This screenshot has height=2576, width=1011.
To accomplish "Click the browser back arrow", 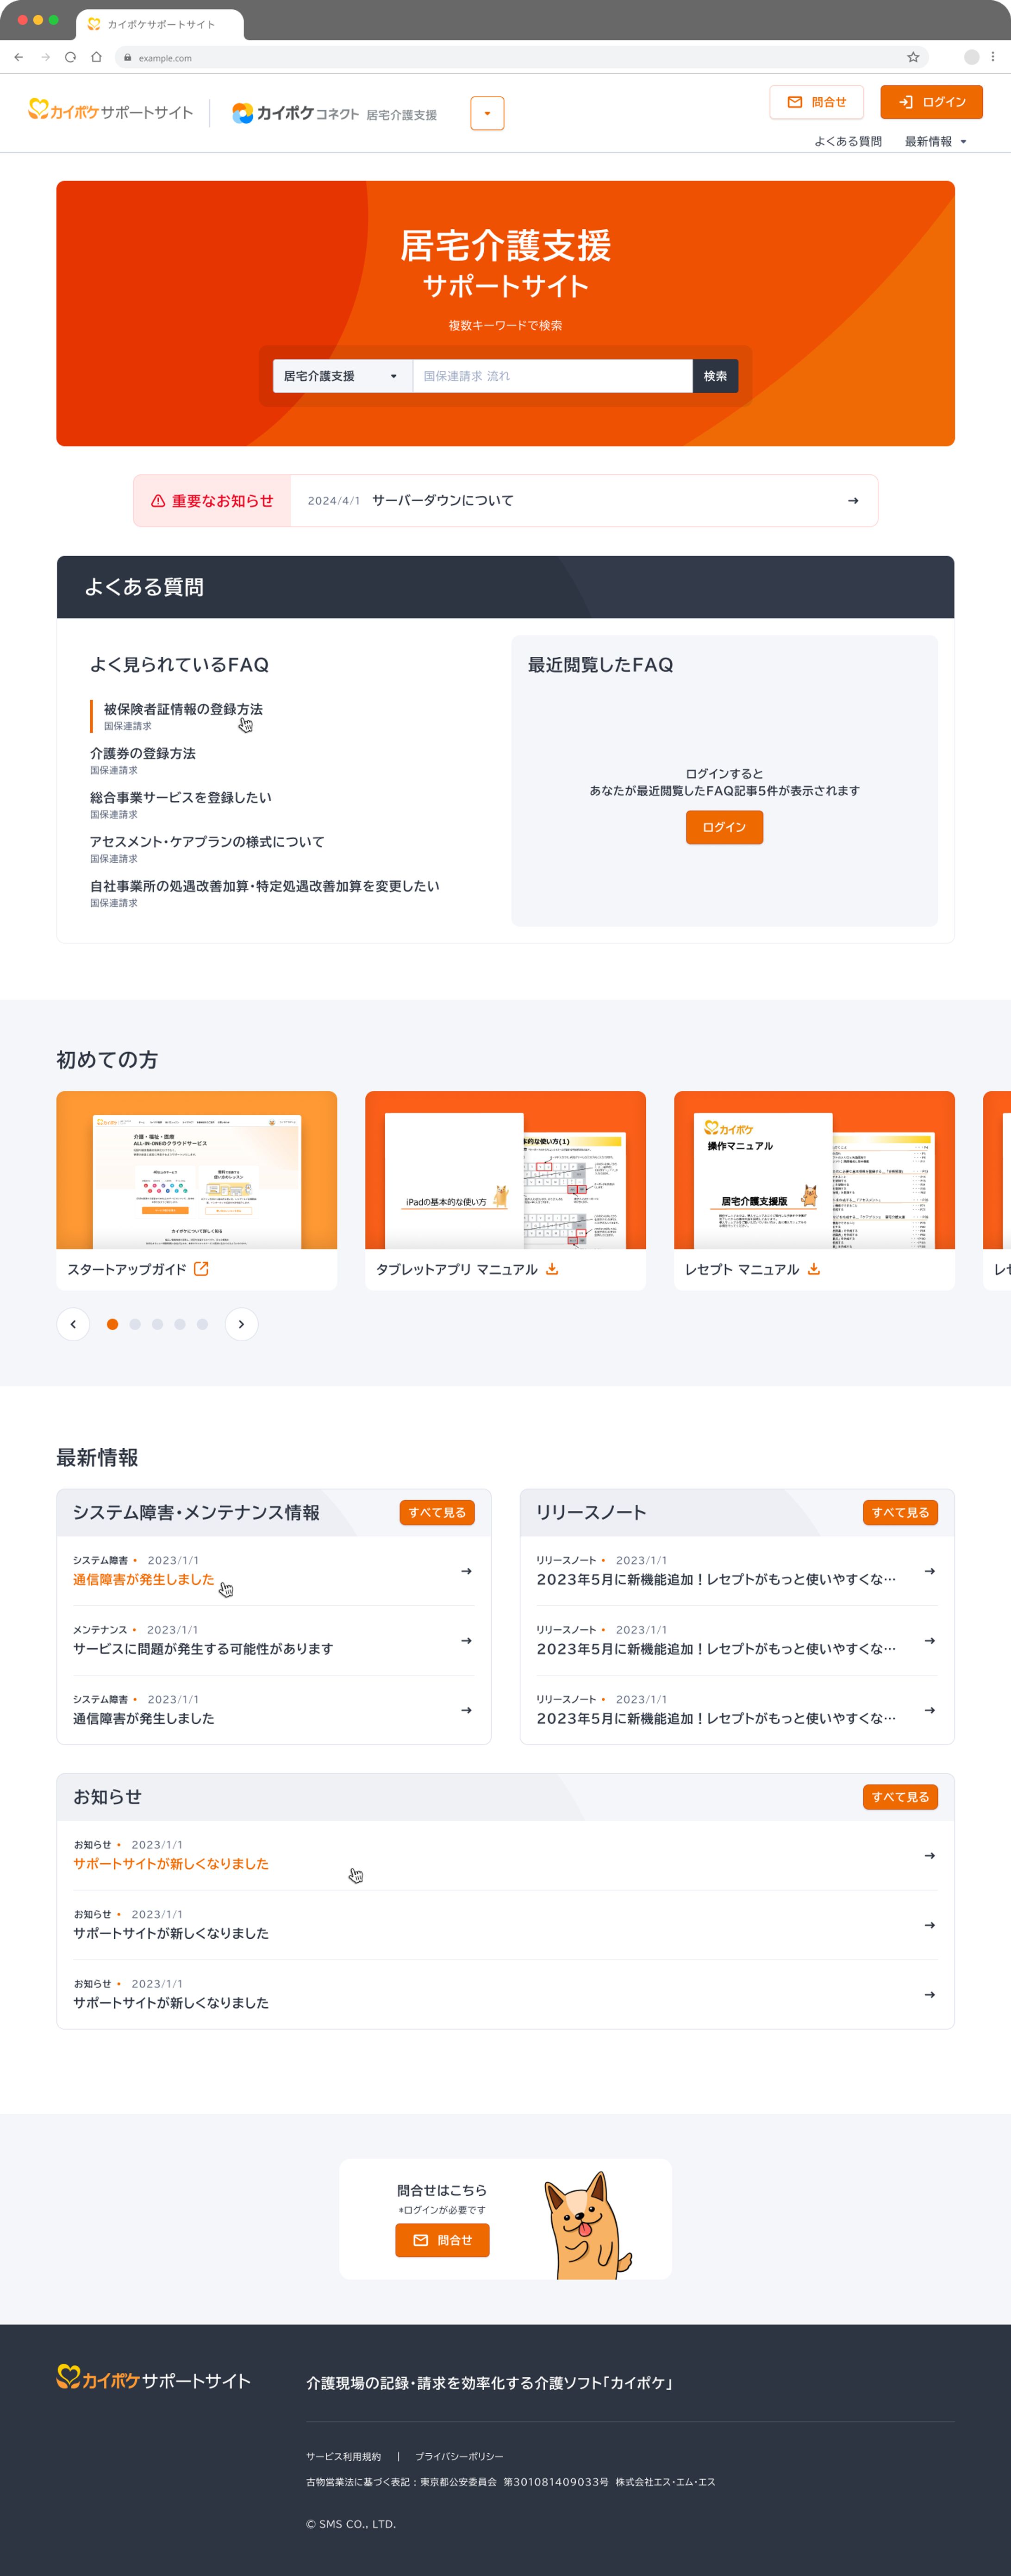I will 19,57.
